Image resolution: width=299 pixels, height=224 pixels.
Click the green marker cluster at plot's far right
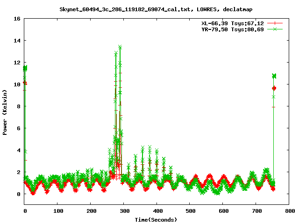point(274,76)
